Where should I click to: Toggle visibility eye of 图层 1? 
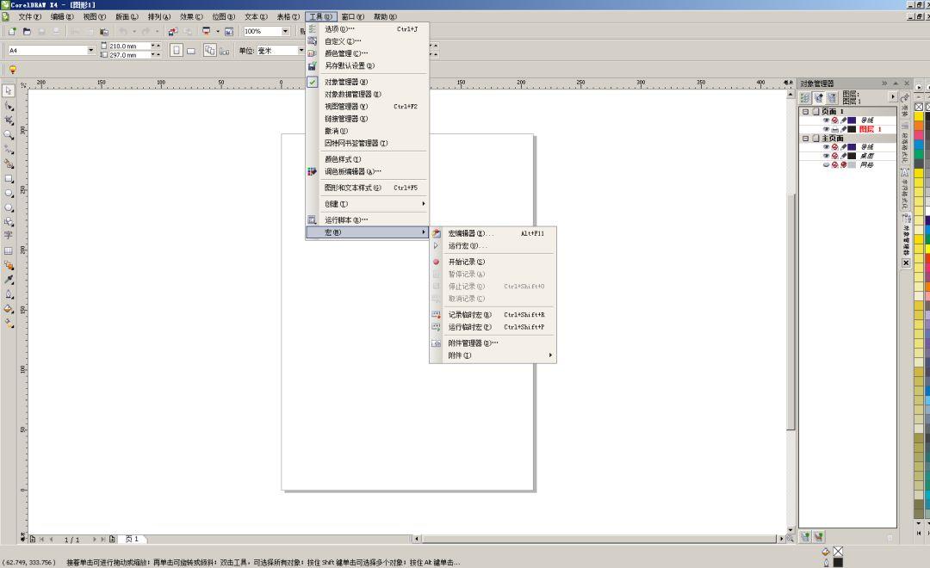point(826,129)
